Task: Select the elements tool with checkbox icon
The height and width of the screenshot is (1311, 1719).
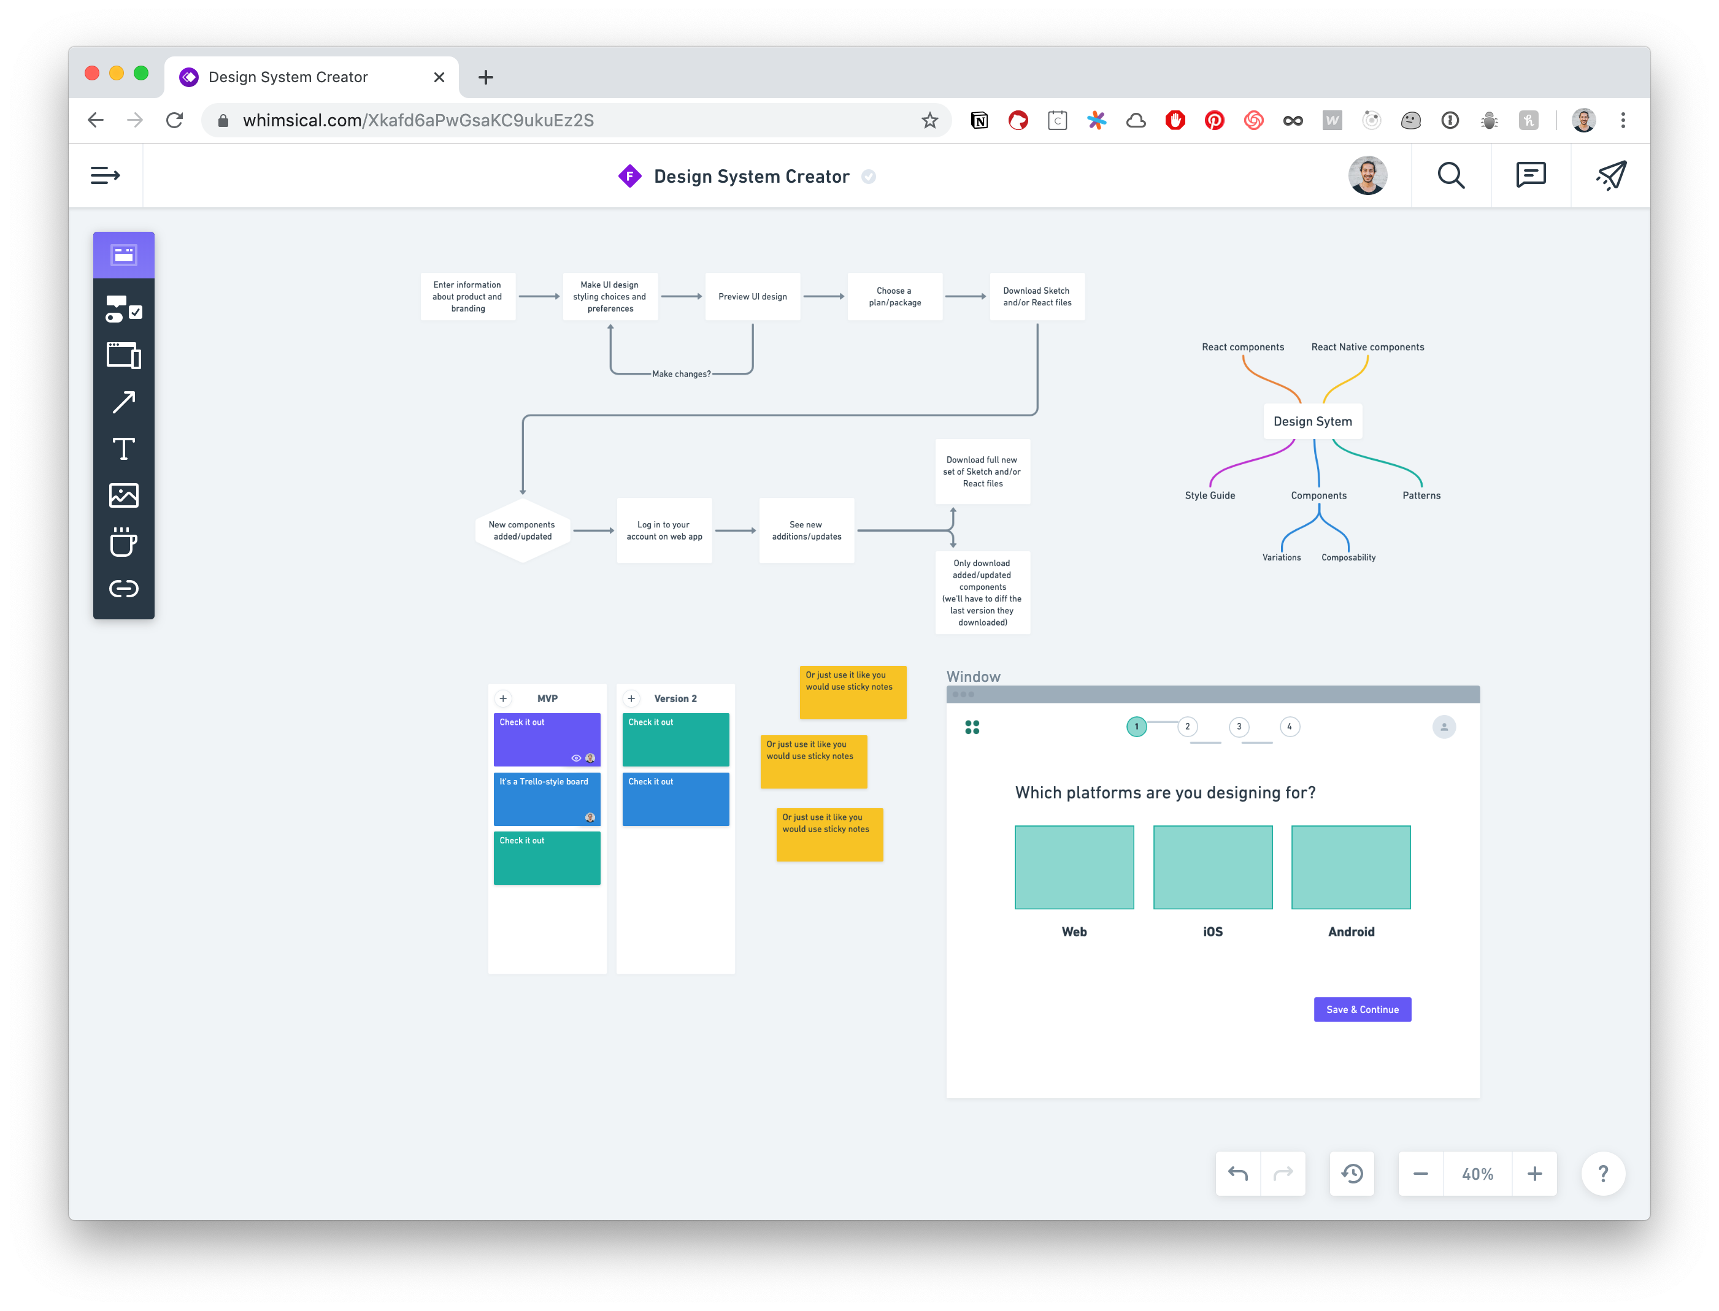Action: coord(123,309)
